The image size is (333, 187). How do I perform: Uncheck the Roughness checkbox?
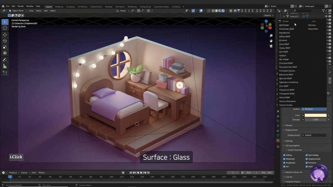[284, 163]
